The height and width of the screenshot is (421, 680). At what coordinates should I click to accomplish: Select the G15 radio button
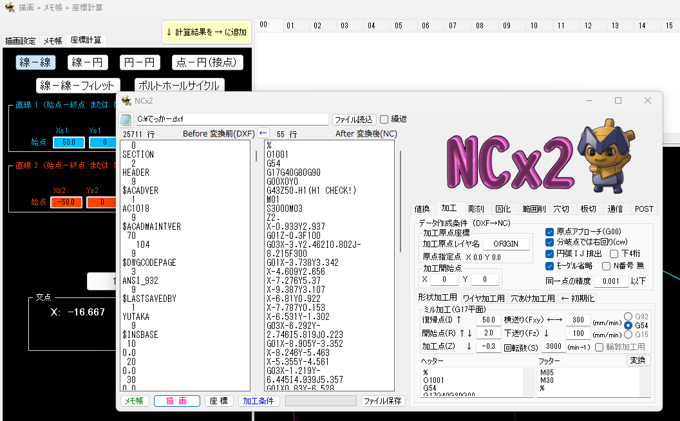(628, 335)
